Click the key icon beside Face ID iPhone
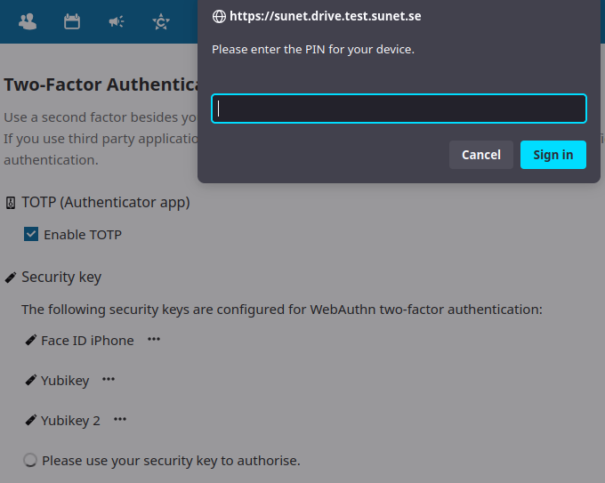The image size is (605, 483). [x=31, y=340]
